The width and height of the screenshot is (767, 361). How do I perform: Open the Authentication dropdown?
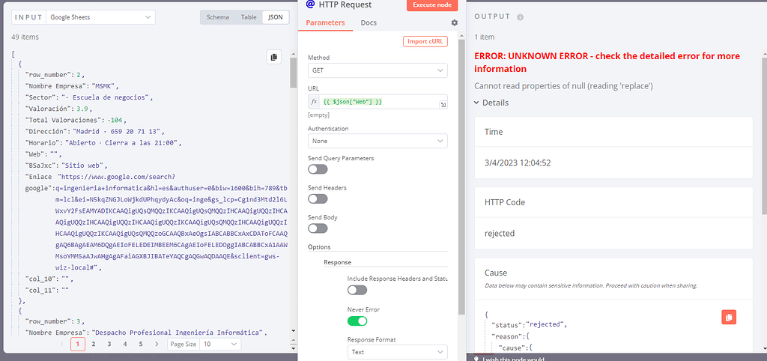click(x=378, y=141)
